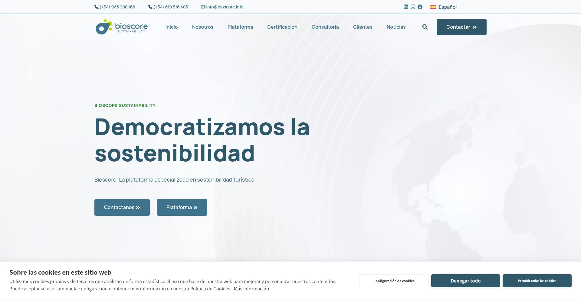The image size is (581, 300).
Task: Click Permitir todas las cookies
Action: tap(537, 281)
